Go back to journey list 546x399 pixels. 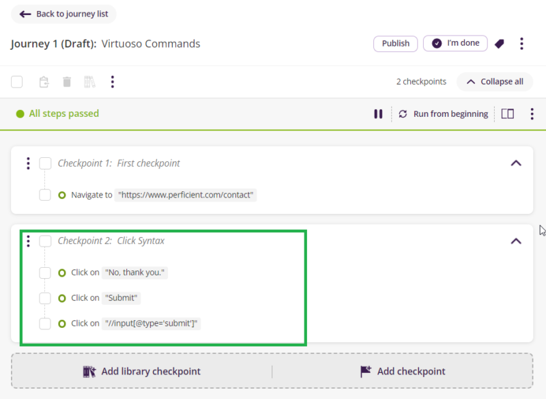click(x=63, y=14)
